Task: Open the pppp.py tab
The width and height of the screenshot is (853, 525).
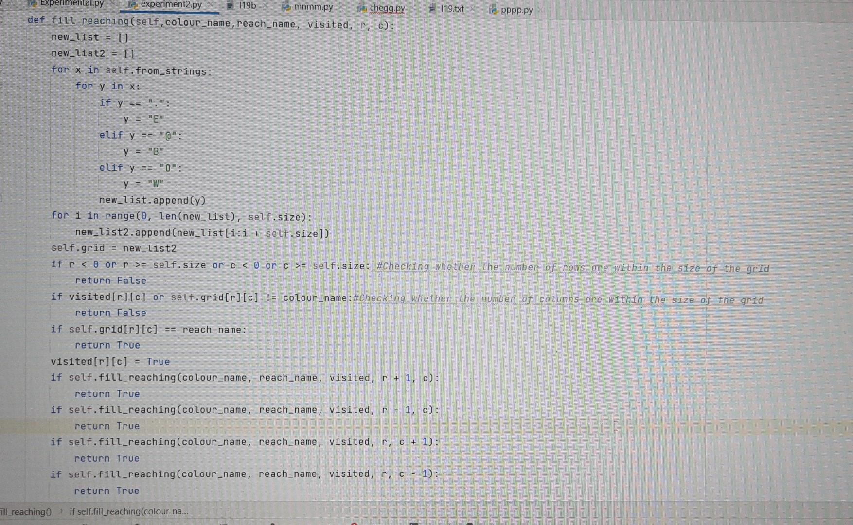Action: pyautogui.click(x=516, y=10)
